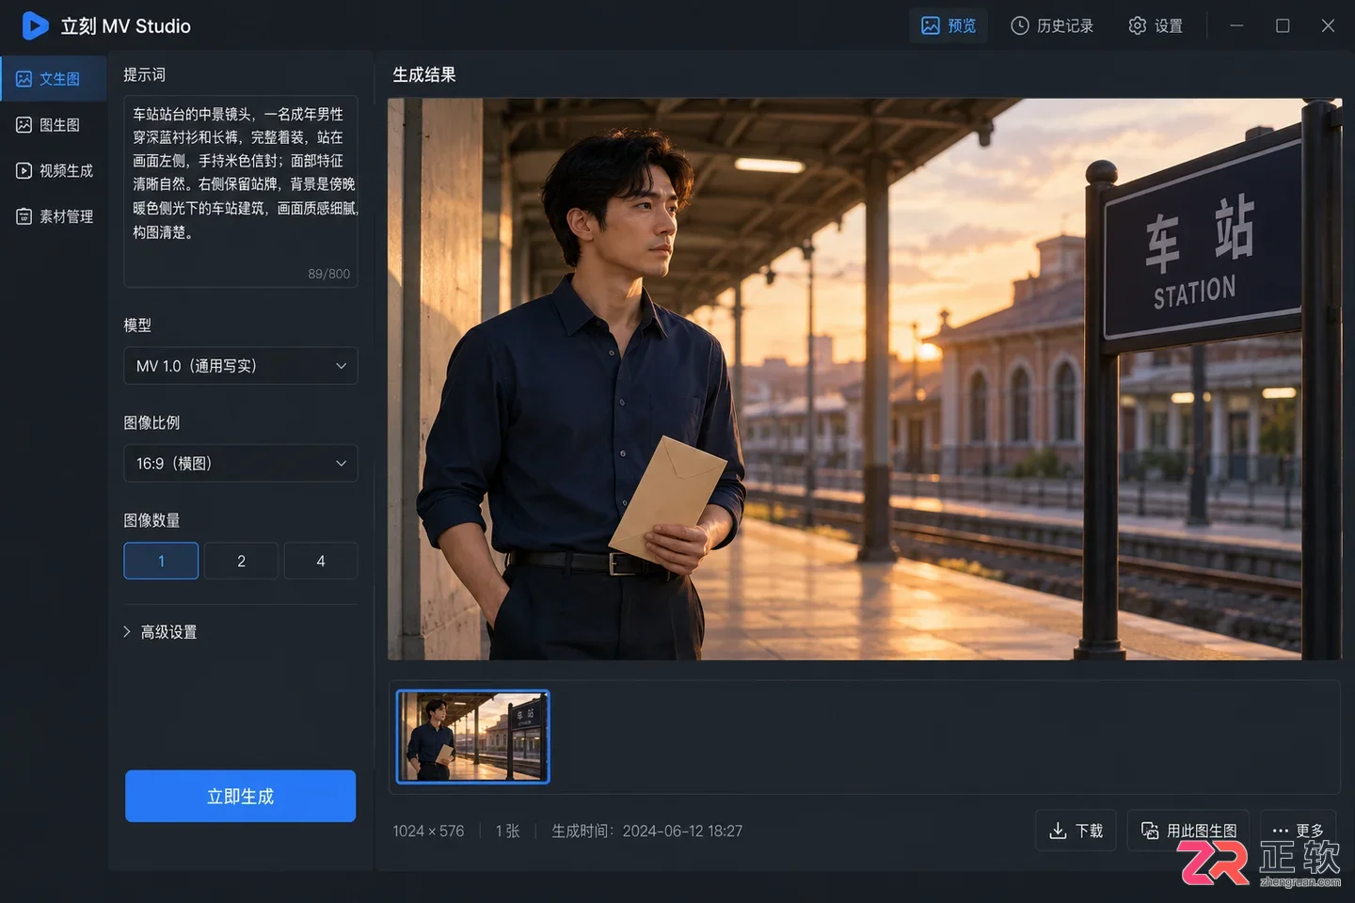Click the 生成结果 heading
This screenshot has width=1355, height=903.
424,75
